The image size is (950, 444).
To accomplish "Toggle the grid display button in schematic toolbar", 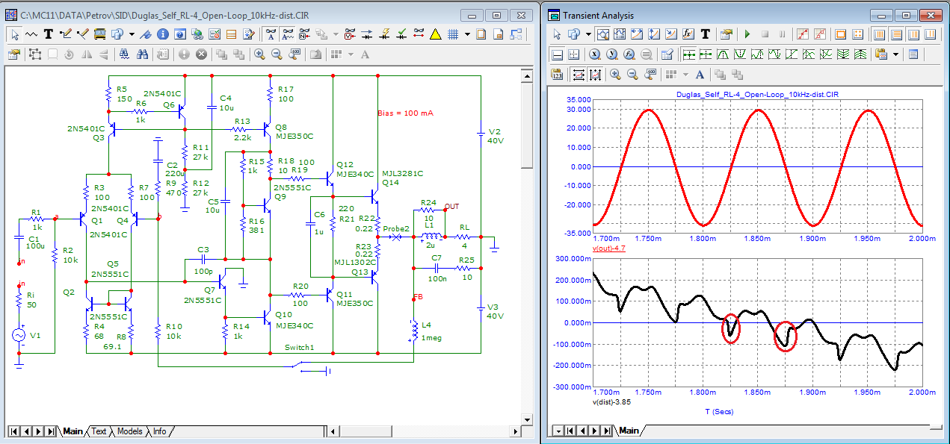I will [x=453, y=34].
